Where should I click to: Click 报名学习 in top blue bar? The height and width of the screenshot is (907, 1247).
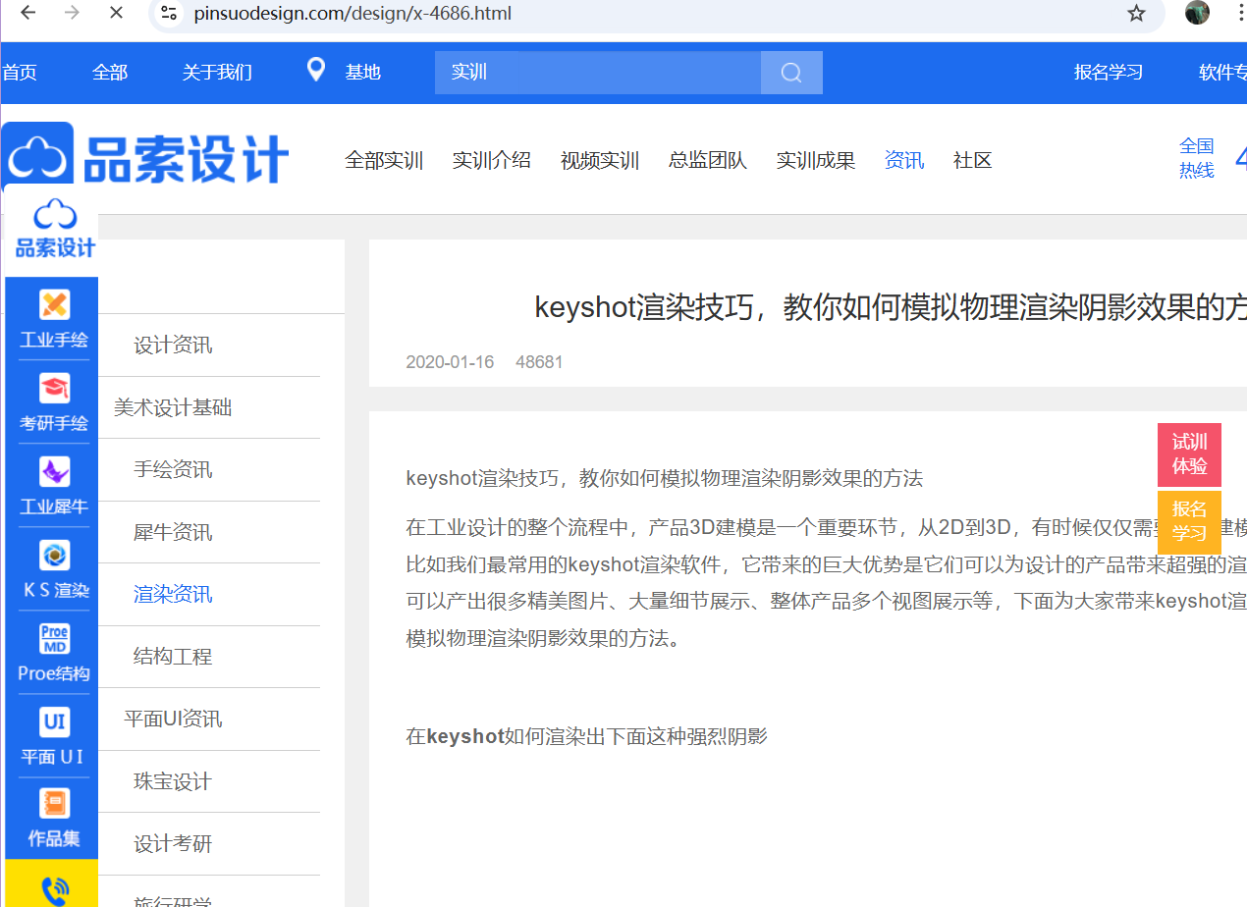1109,73
